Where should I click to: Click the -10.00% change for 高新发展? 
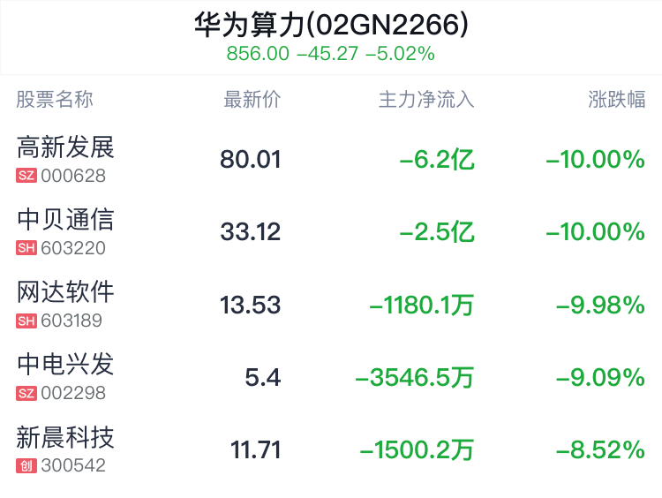pyautogui.click(x=595, y=160)
